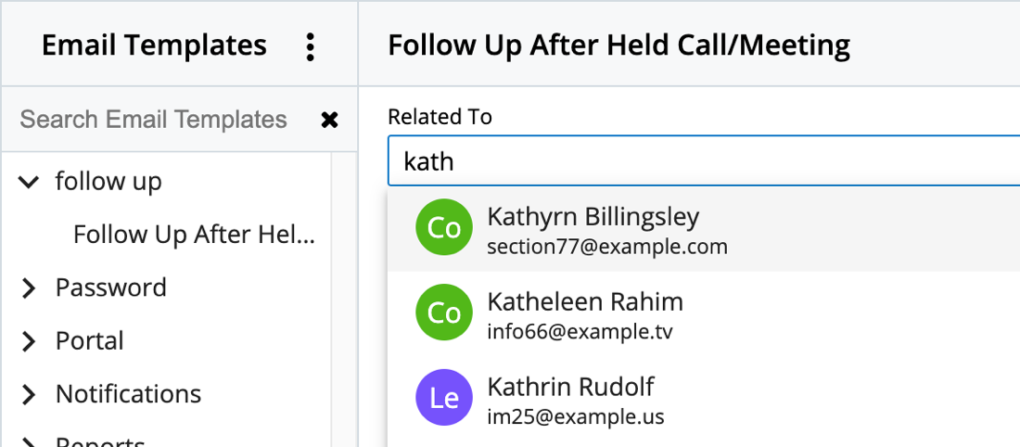Click the Search Email Templates input
The height and width of the screenshot is (447, 1020).
[154, 120]
